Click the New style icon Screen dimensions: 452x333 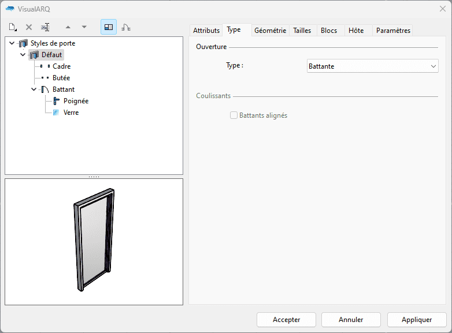click(13, 27)
